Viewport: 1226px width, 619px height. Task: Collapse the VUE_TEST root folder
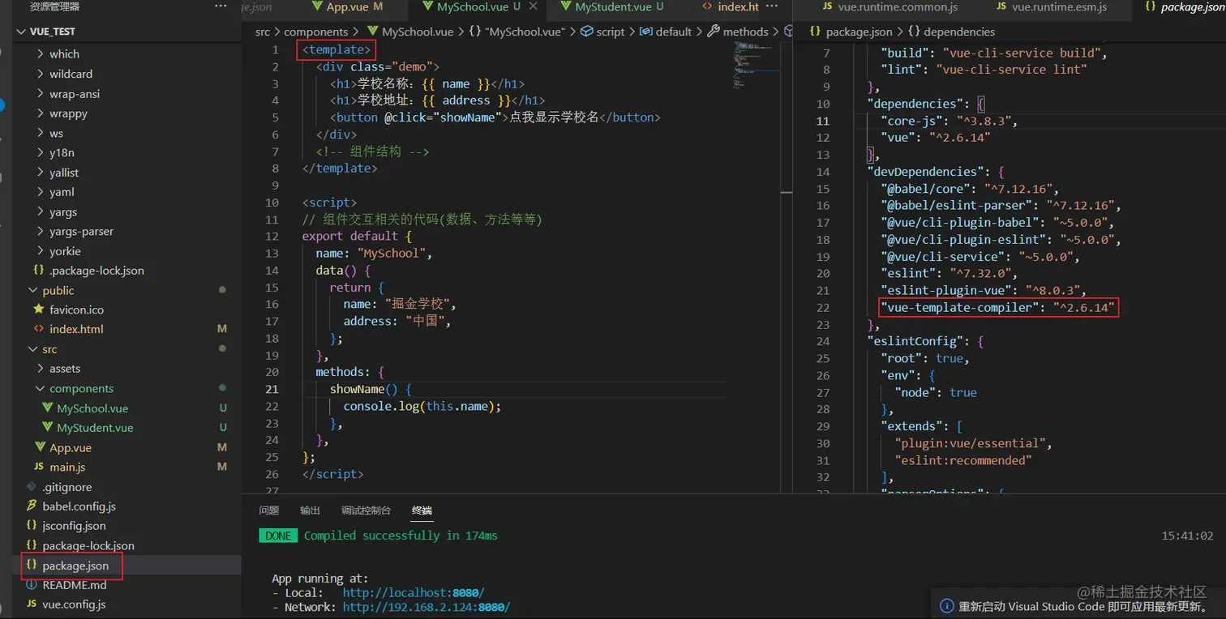[22, 32]
